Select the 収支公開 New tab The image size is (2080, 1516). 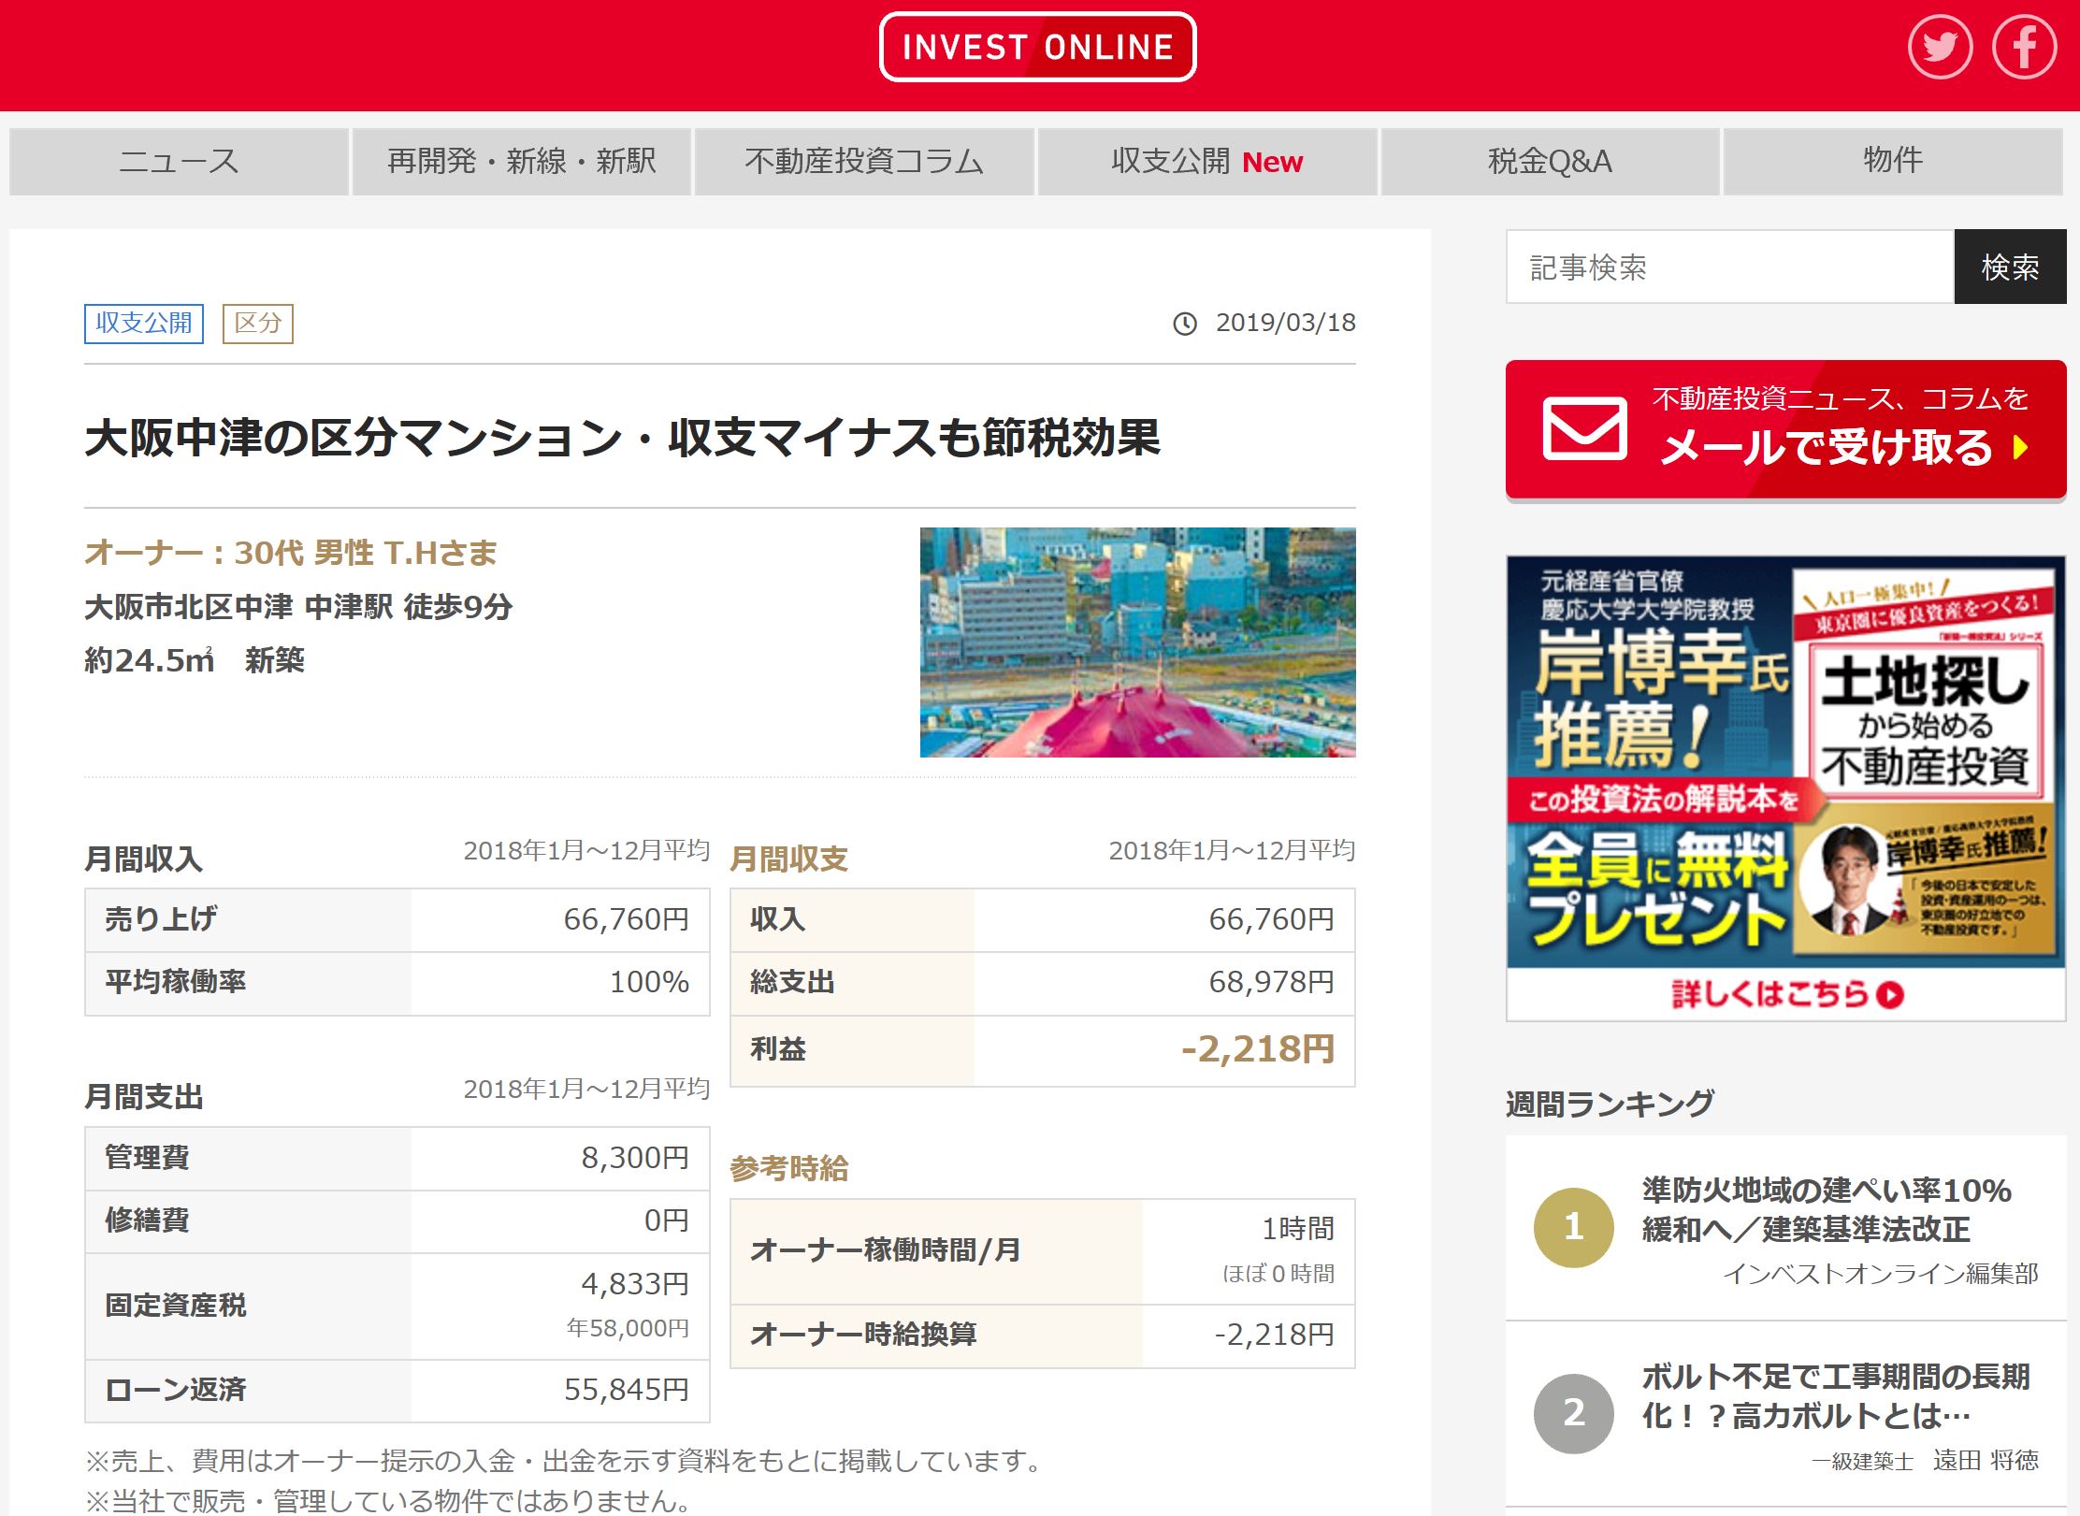(x=1206, y=162)
